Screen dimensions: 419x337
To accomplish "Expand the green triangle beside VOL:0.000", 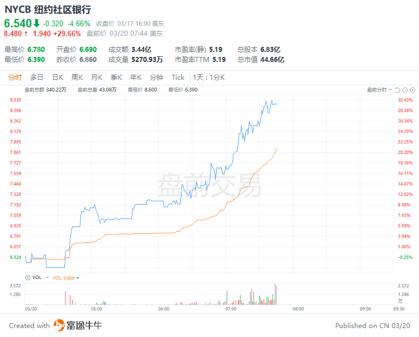I will (x=78, y=278).
